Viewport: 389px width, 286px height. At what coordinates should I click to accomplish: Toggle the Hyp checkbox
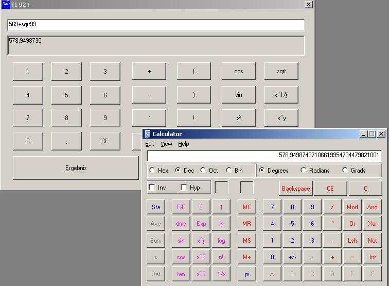point(184,188)
